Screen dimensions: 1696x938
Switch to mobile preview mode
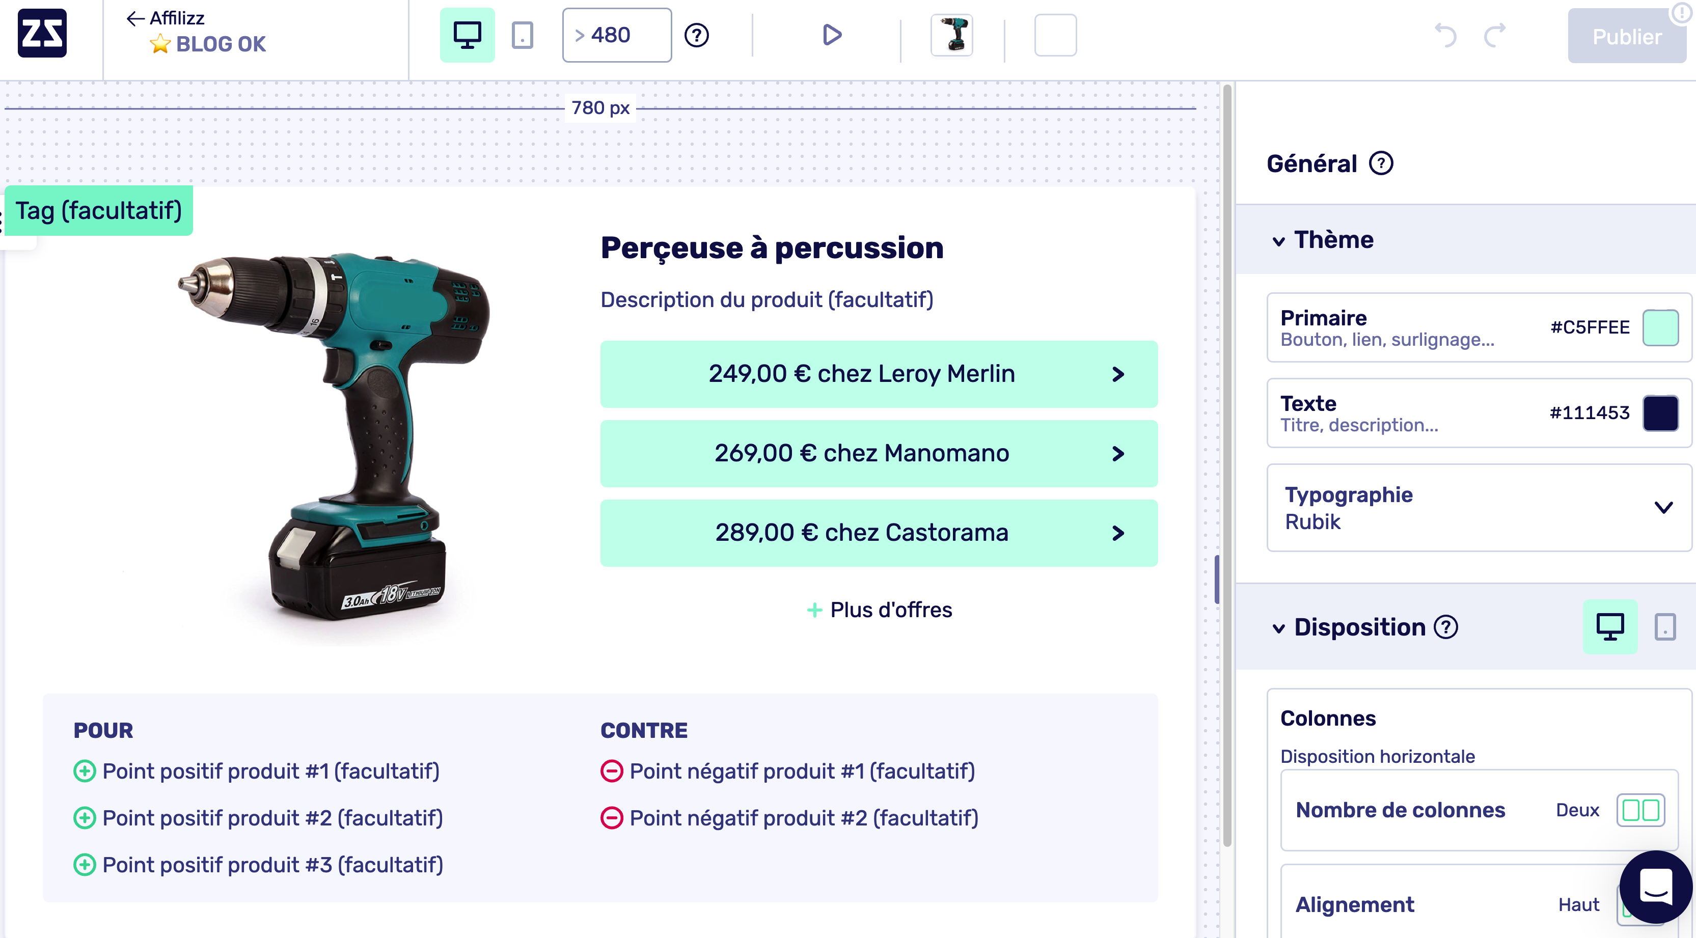tap(522, 35)
